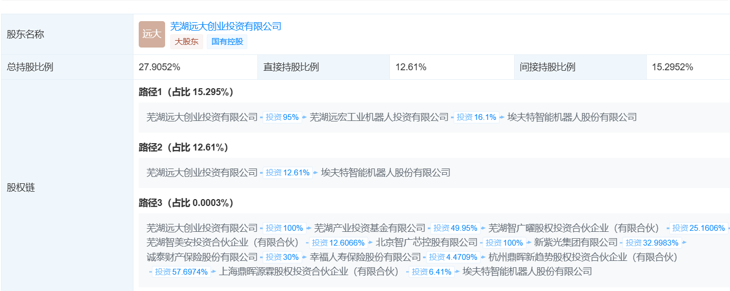The width and height of the screenshot is (730, 291).
Task: Click the 国有控股 tag
Action: click(x=227, y=42)
